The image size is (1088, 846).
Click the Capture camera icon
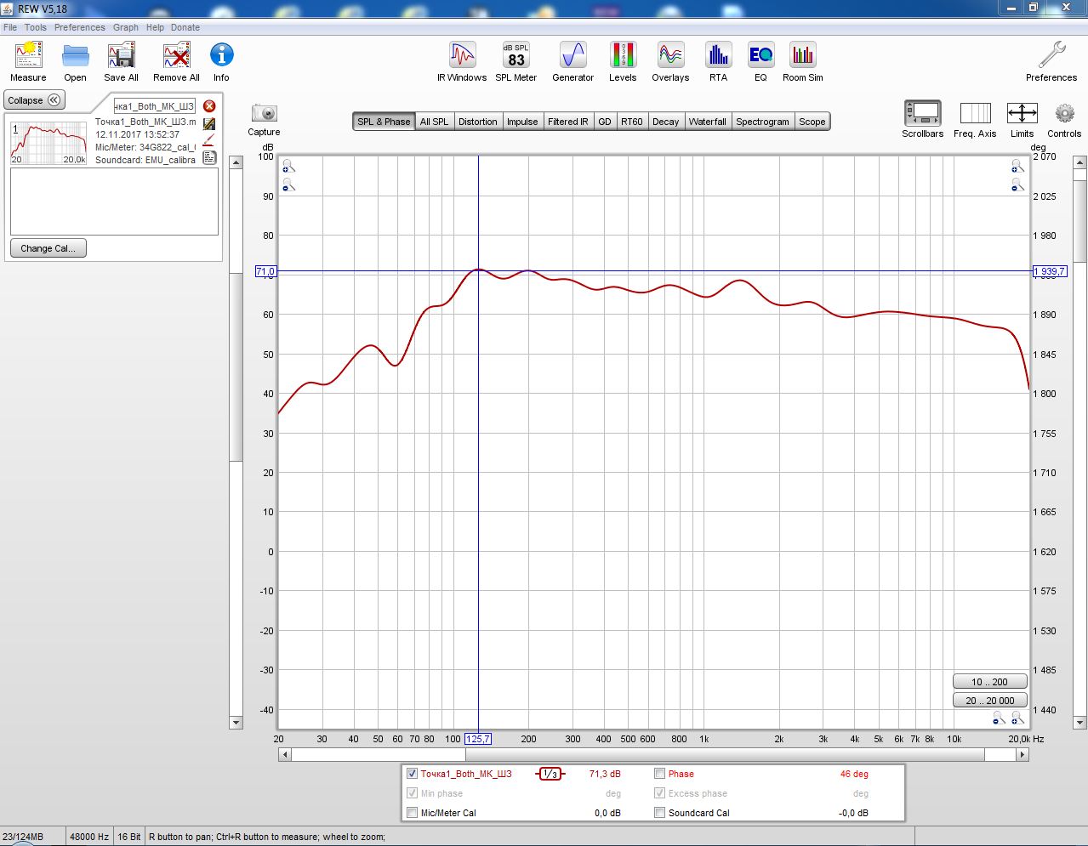[x=264, y=114]
